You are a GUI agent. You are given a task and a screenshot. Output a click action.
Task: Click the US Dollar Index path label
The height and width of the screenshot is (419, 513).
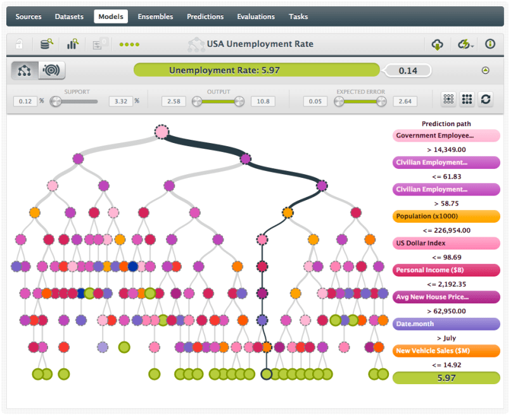pos(446,243)
